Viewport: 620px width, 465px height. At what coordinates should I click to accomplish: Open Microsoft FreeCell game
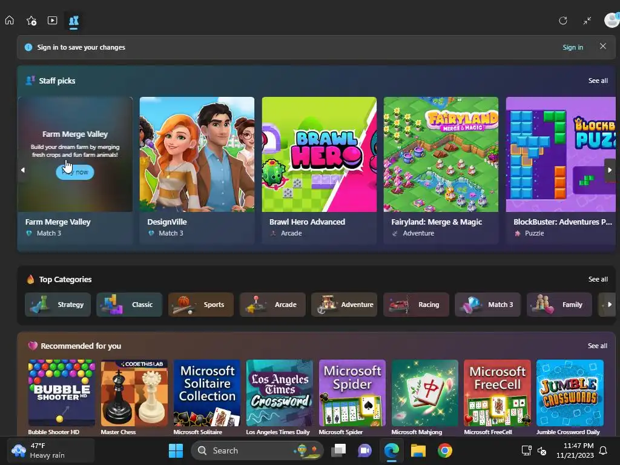click(x=498, y=392)
